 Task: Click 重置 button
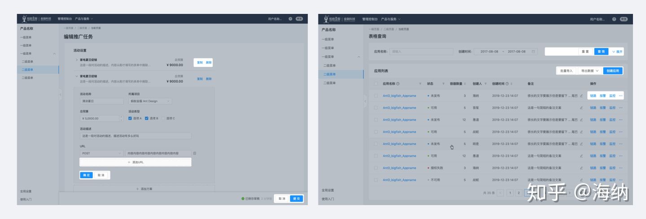(x=585, y=52)
